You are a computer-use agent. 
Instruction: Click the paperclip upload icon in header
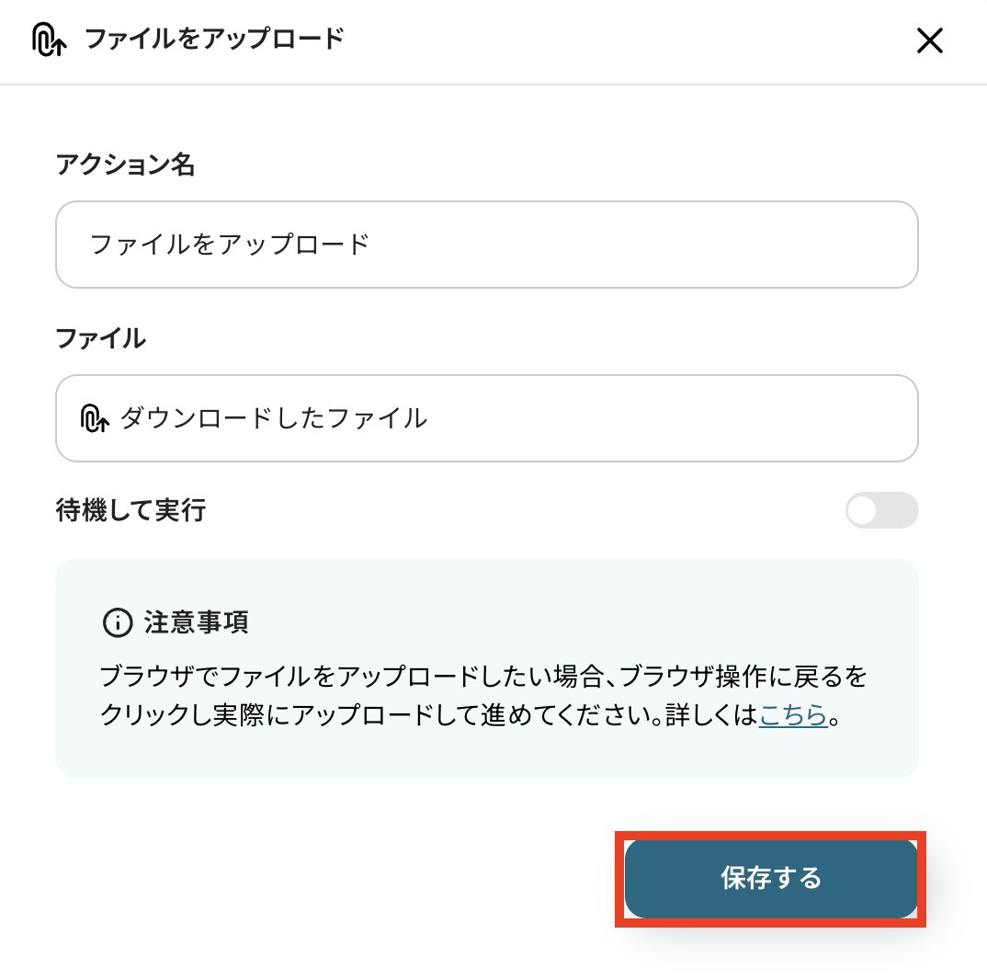[x=48, y=40]
